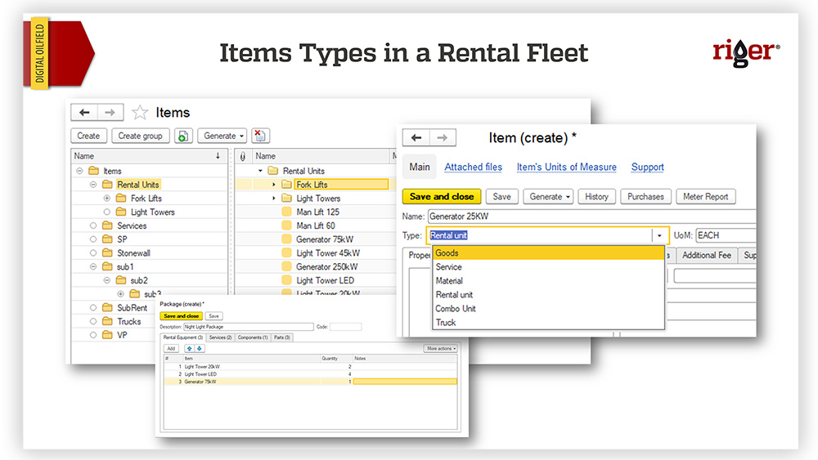The width and height of the screenshot is (818, 460).
Task: Click the back arrow in the Items window
Action: (84, 113)
